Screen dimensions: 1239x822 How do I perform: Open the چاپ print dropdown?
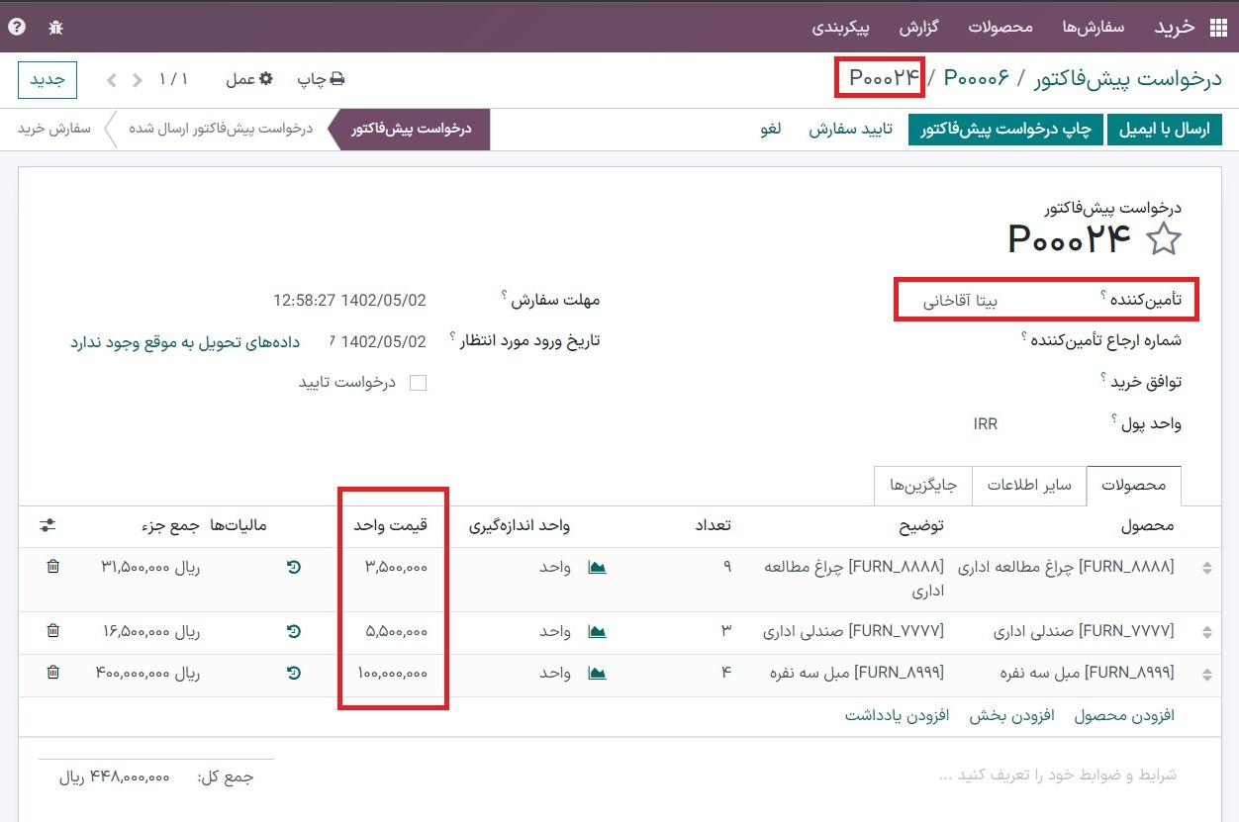click(x=322, y=79)
